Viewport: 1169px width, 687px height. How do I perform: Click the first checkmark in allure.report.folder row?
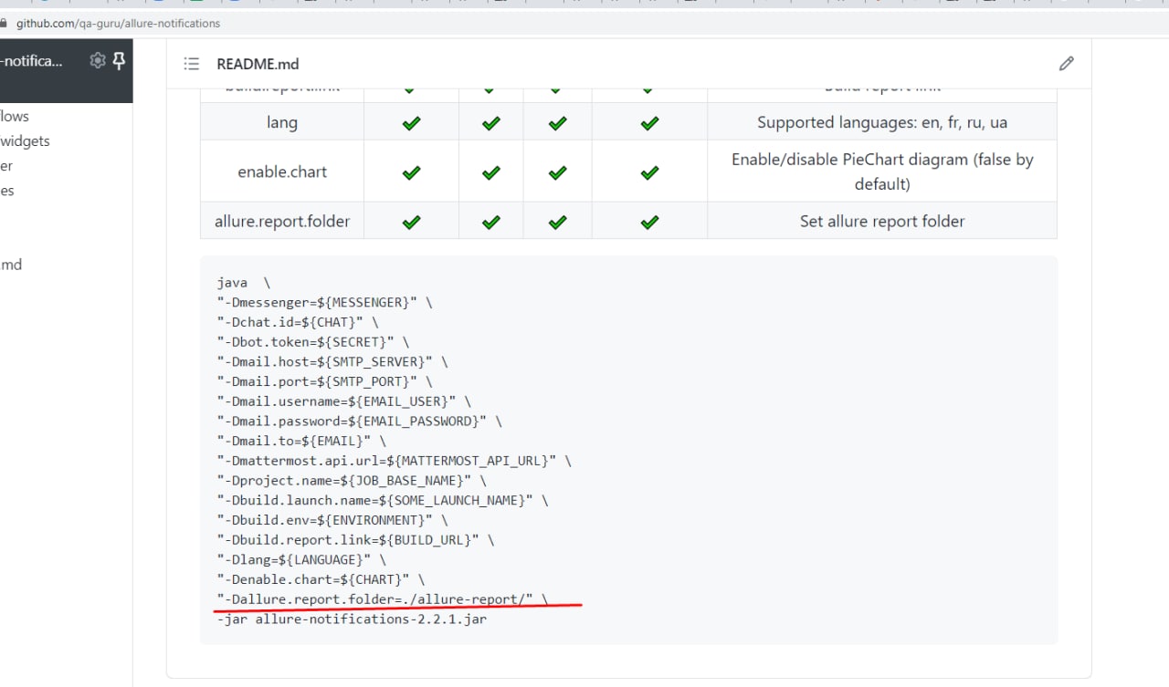[411, 221]
